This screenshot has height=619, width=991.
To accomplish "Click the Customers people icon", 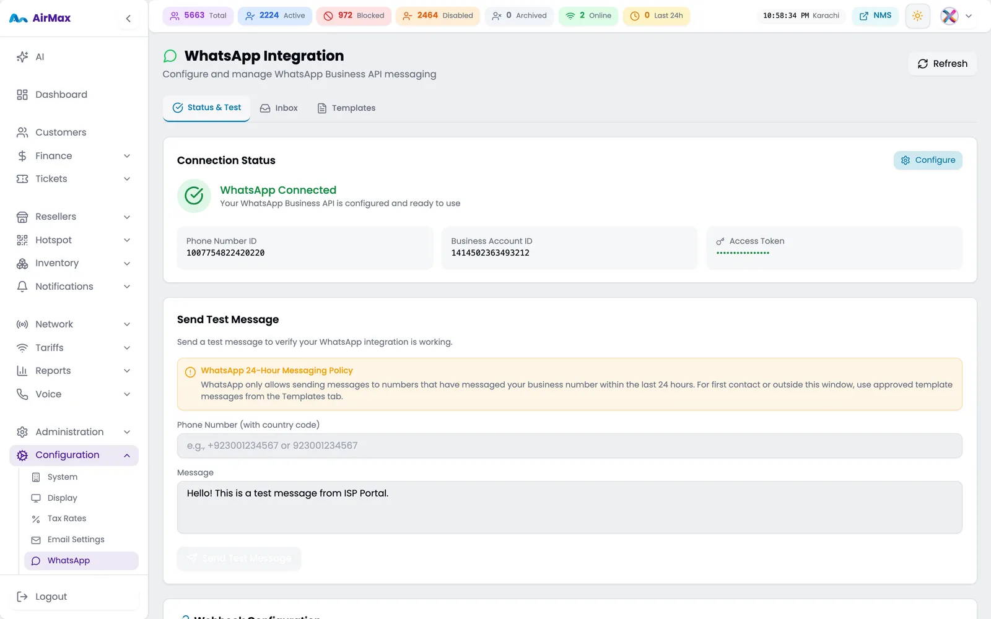I will [x=22, y=132].
